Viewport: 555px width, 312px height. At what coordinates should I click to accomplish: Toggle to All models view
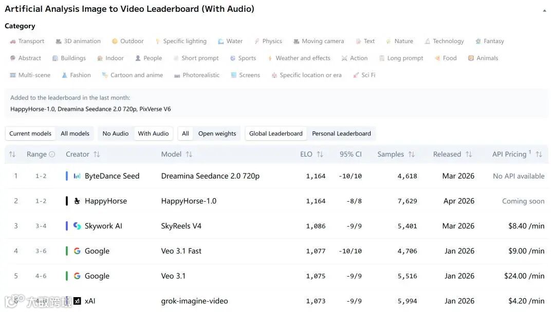pos(75,133)
